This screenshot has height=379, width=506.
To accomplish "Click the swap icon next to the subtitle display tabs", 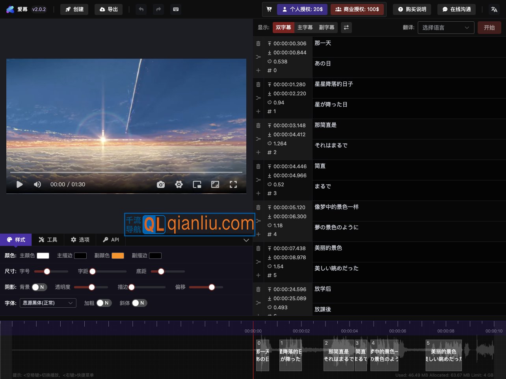I will [346, 27].
